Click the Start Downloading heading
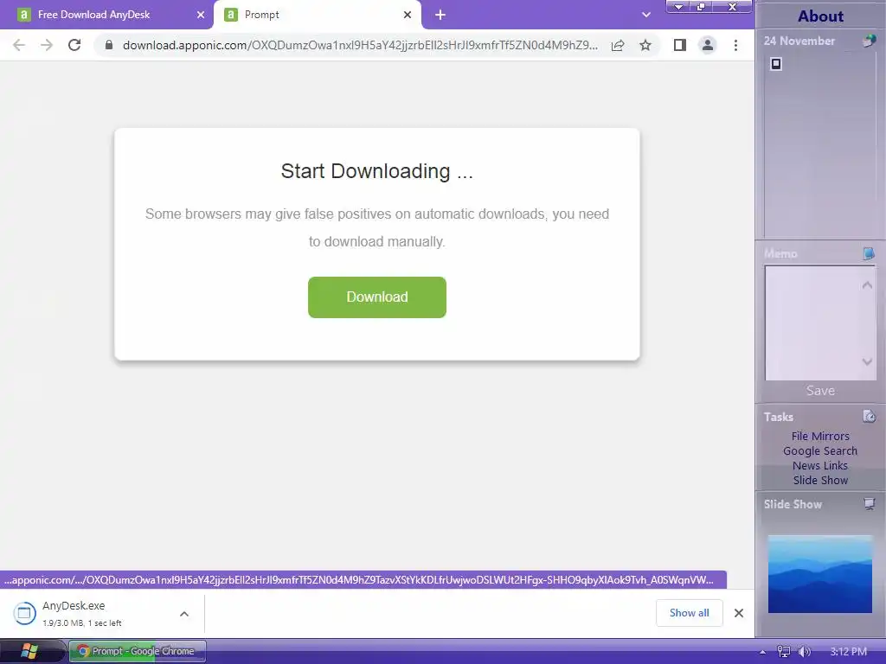The height and width of the screenshot is (664, 886). tap(377, 171)
